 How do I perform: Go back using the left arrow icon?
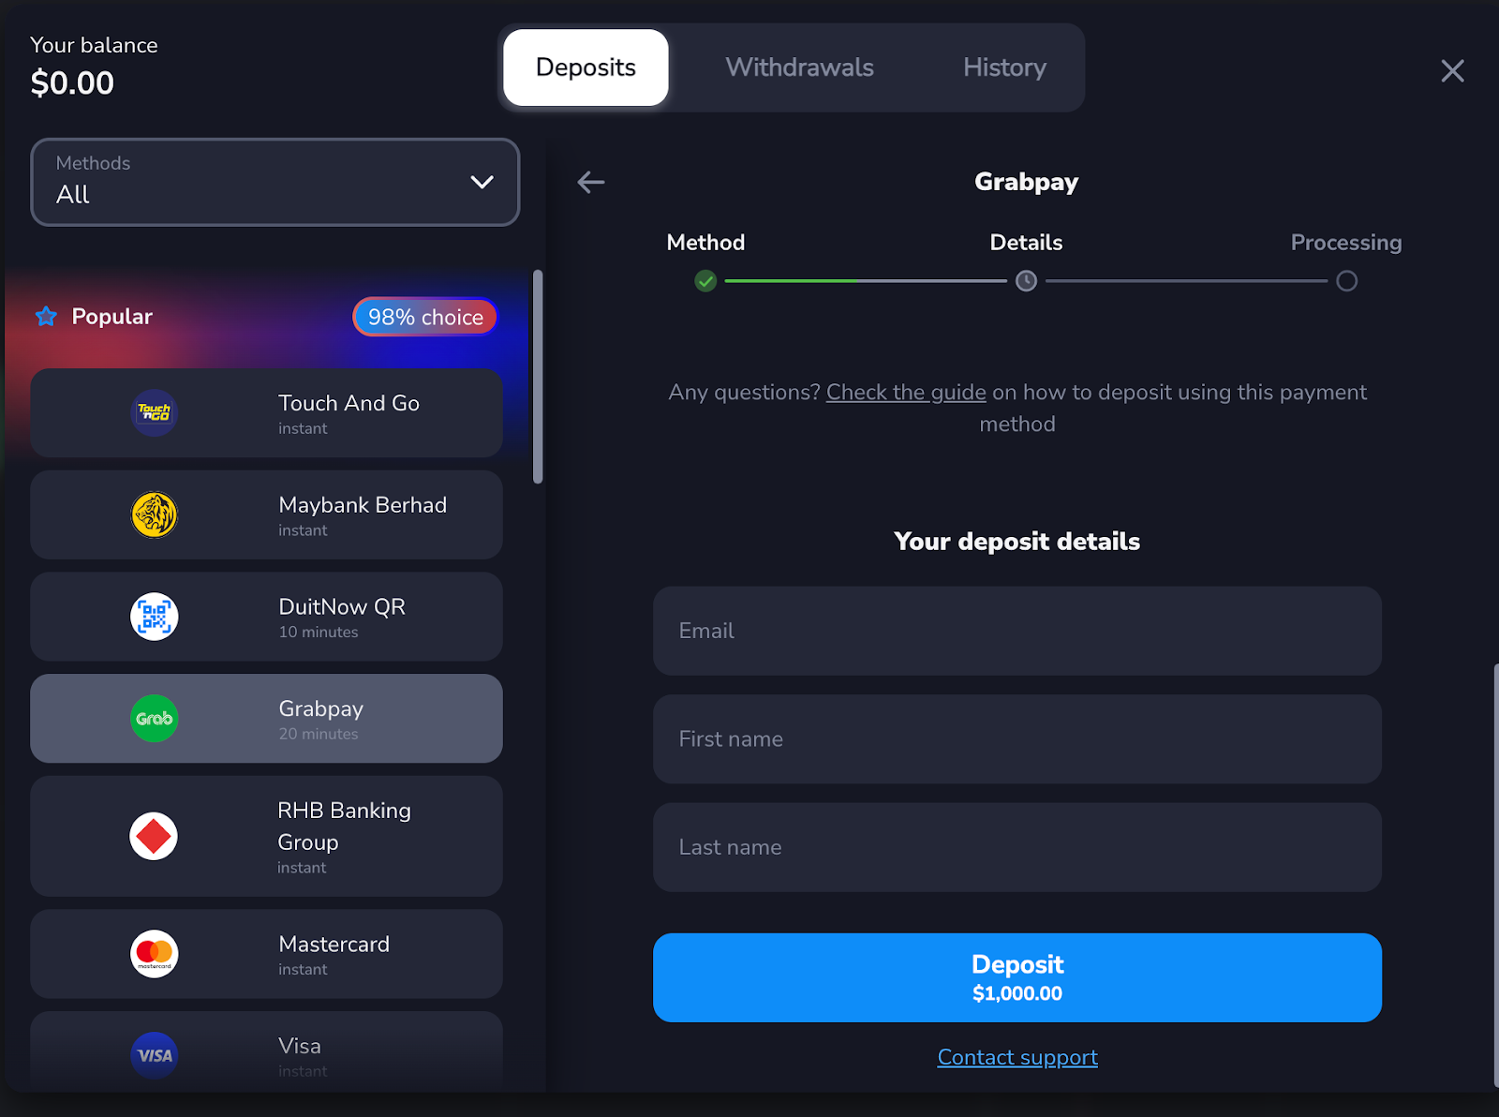click(591, 182)
